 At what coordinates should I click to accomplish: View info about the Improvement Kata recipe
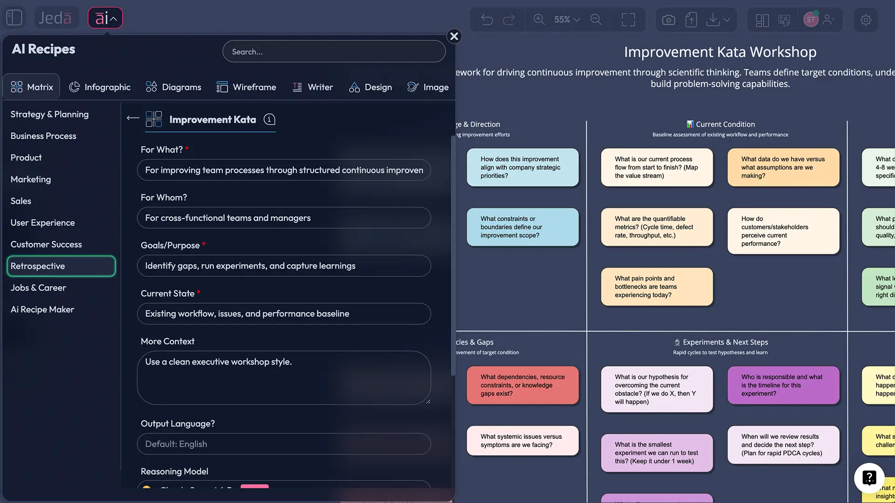click(x=269, y=120)
